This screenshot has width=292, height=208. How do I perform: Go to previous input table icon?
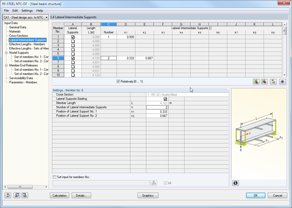pos(17,195)
